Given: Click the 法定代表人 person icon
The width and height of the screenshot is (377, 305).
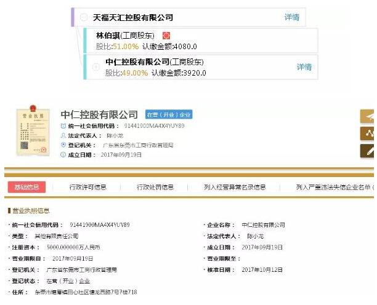Looking at the screenshot, I should click(63, 136).
